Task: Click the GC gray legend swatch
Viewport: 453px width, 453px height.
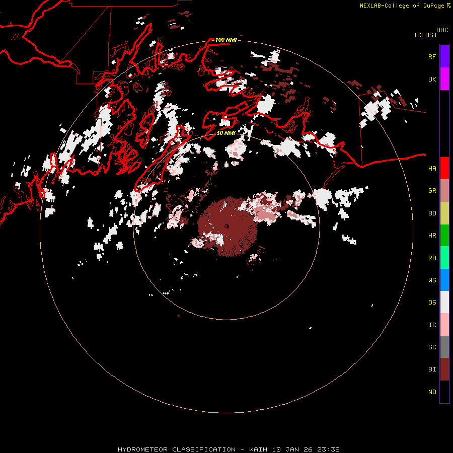Action: coord(444,347)
